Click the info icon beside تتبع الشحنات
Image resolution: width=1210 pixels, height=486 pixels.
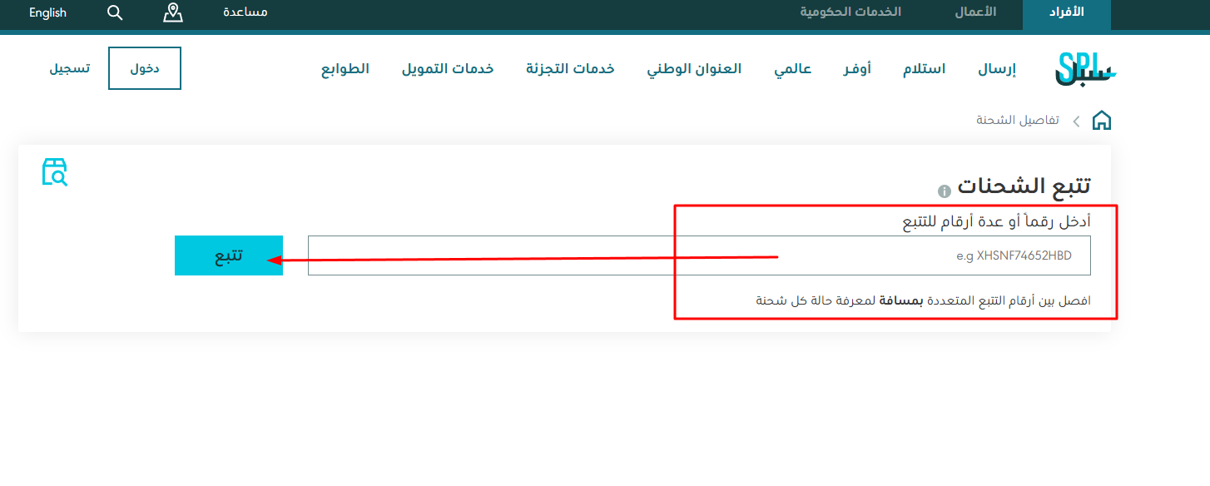point(944,191)
